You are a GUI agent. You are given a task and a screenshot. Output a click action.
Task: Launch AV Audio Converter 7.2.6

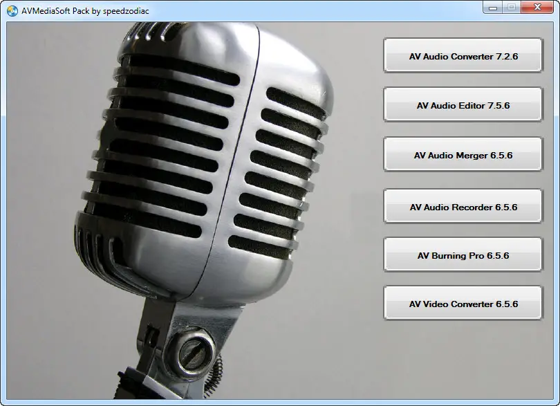(x=463, y=55)
